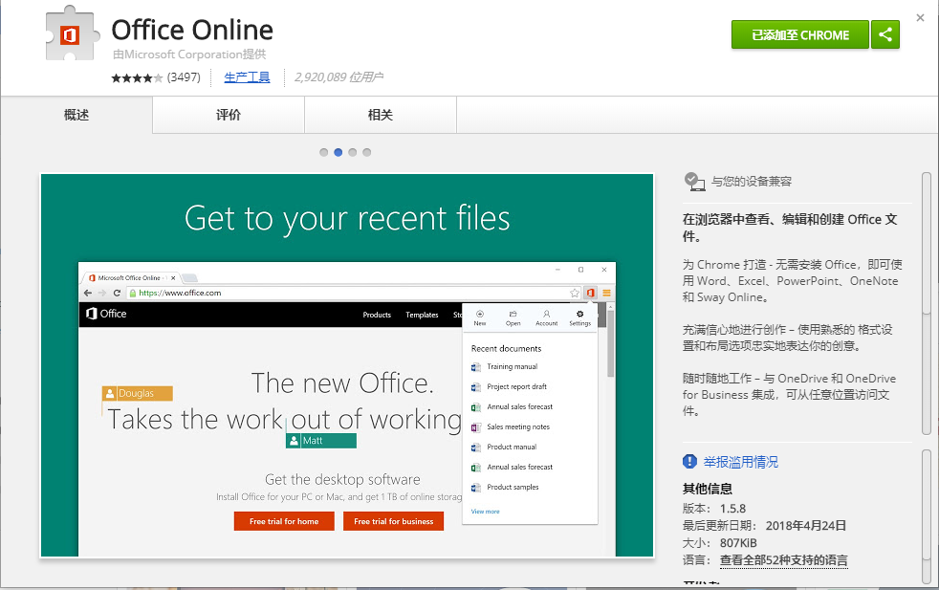This screenshot has width=939, height=590.
Task: Click the 2018年4月24日 update date
Action: (x=805, y=525)
